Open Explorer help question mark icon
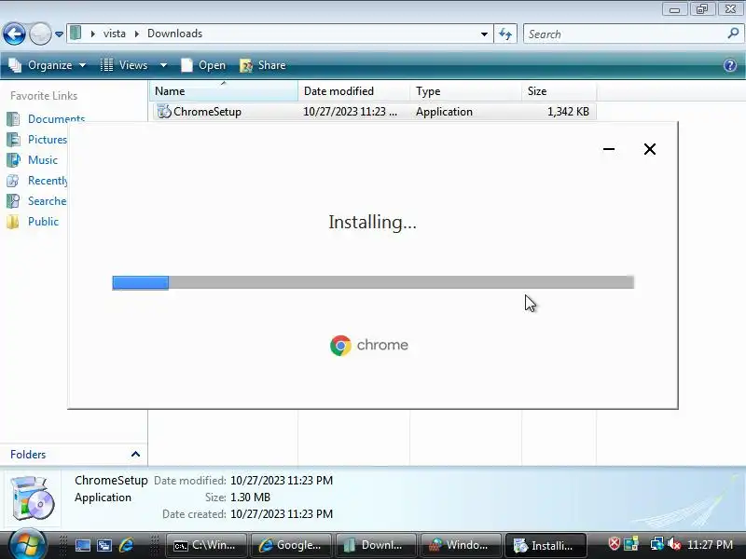746x559 pixels. click(730, 65)
